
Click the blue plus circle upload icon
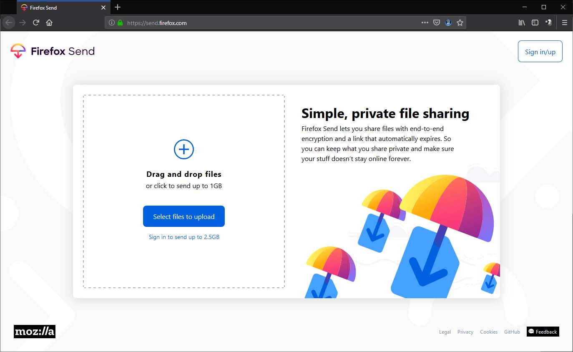pos(184,149)
